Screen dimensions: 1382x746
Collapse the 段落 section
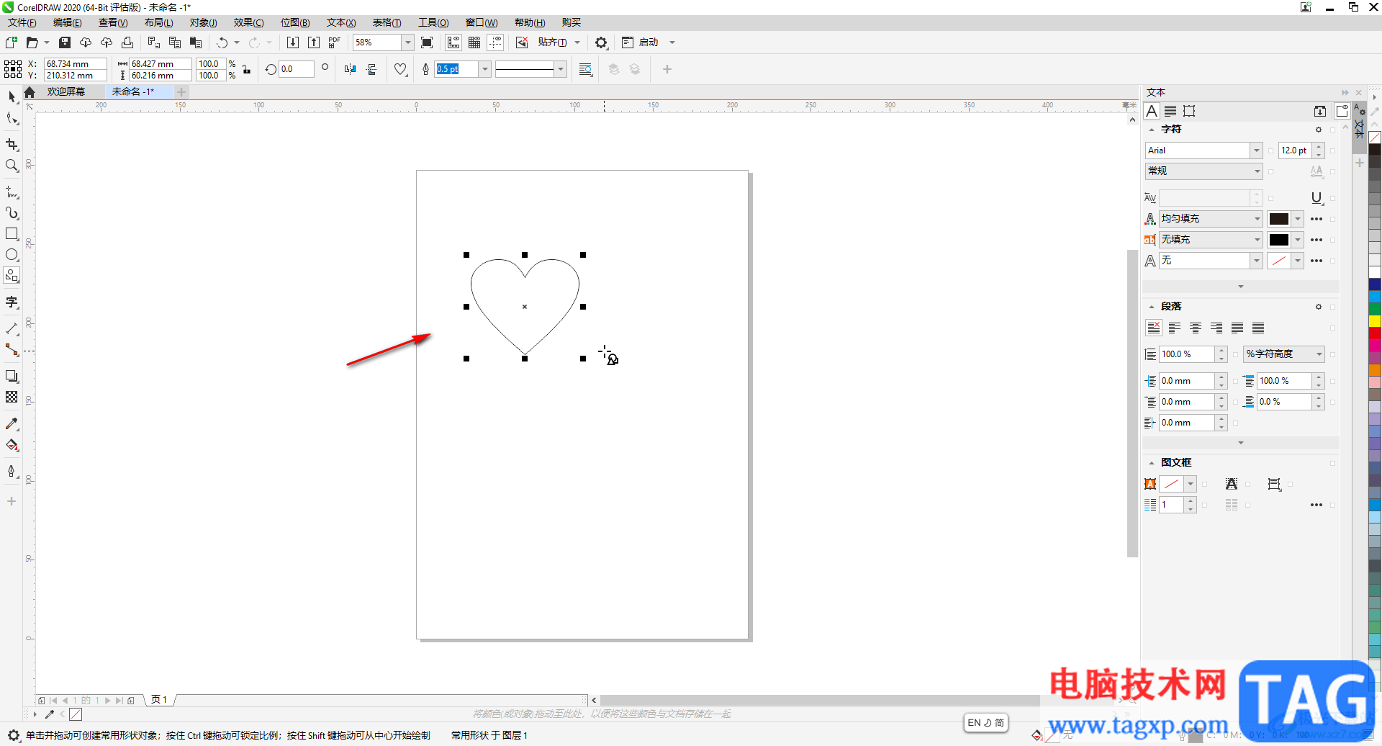[1152, 307]
